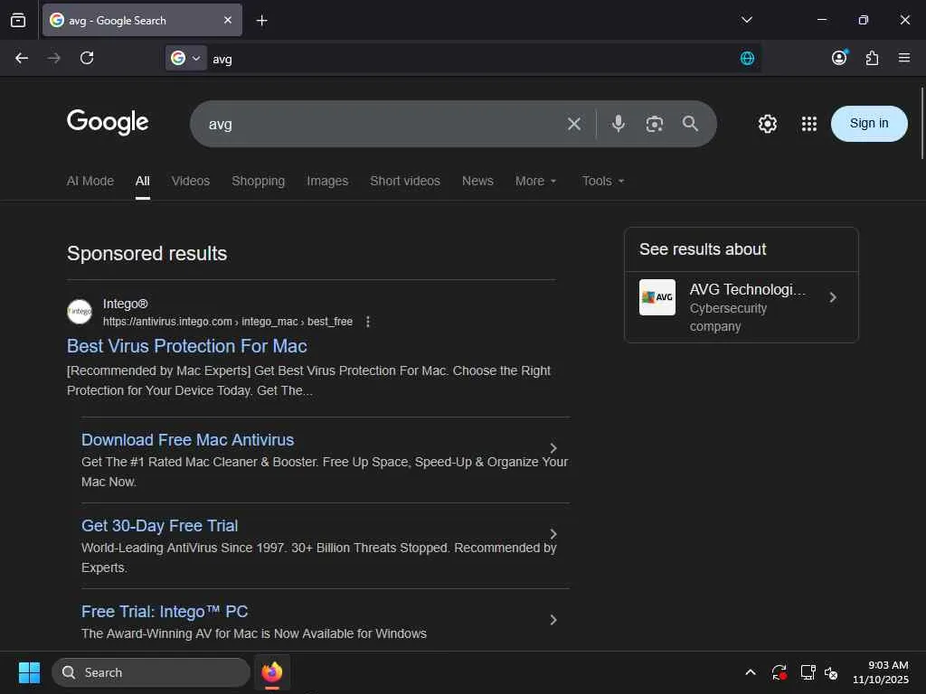Switch to AI Mode tab
This screenshot has width=926, height=694.
click(x=90, y=181)
